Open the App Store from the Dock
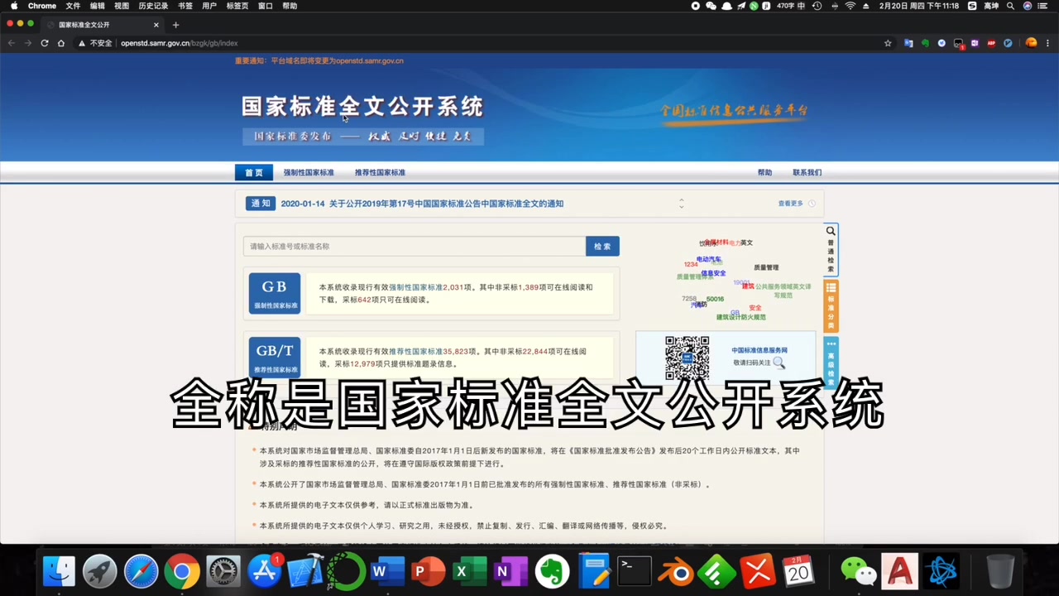Viewport: 1059px width, 596px height. pyautogui.click(x=265, y=571)
